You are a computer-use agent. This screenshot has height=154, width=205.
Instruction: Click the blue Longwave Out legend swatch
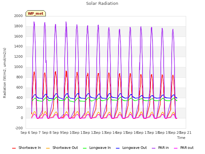[x=118, y=148]
